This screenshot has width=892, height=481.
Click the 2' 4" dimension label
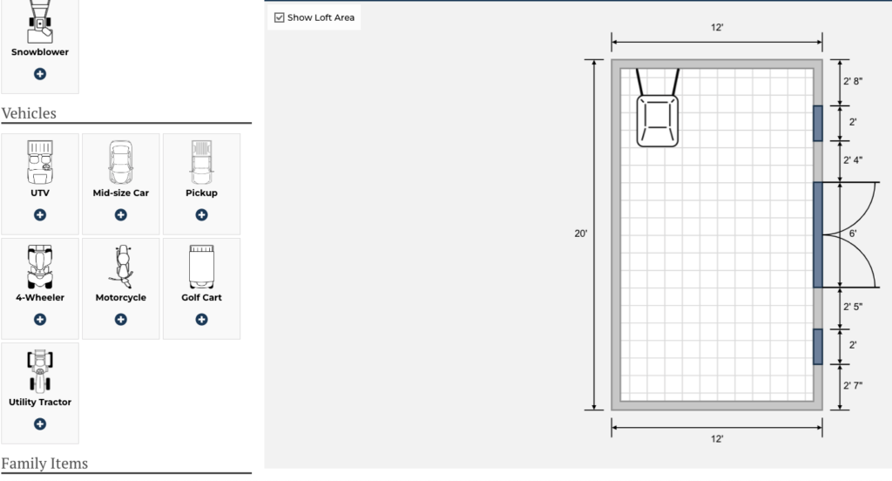[853, 160]
